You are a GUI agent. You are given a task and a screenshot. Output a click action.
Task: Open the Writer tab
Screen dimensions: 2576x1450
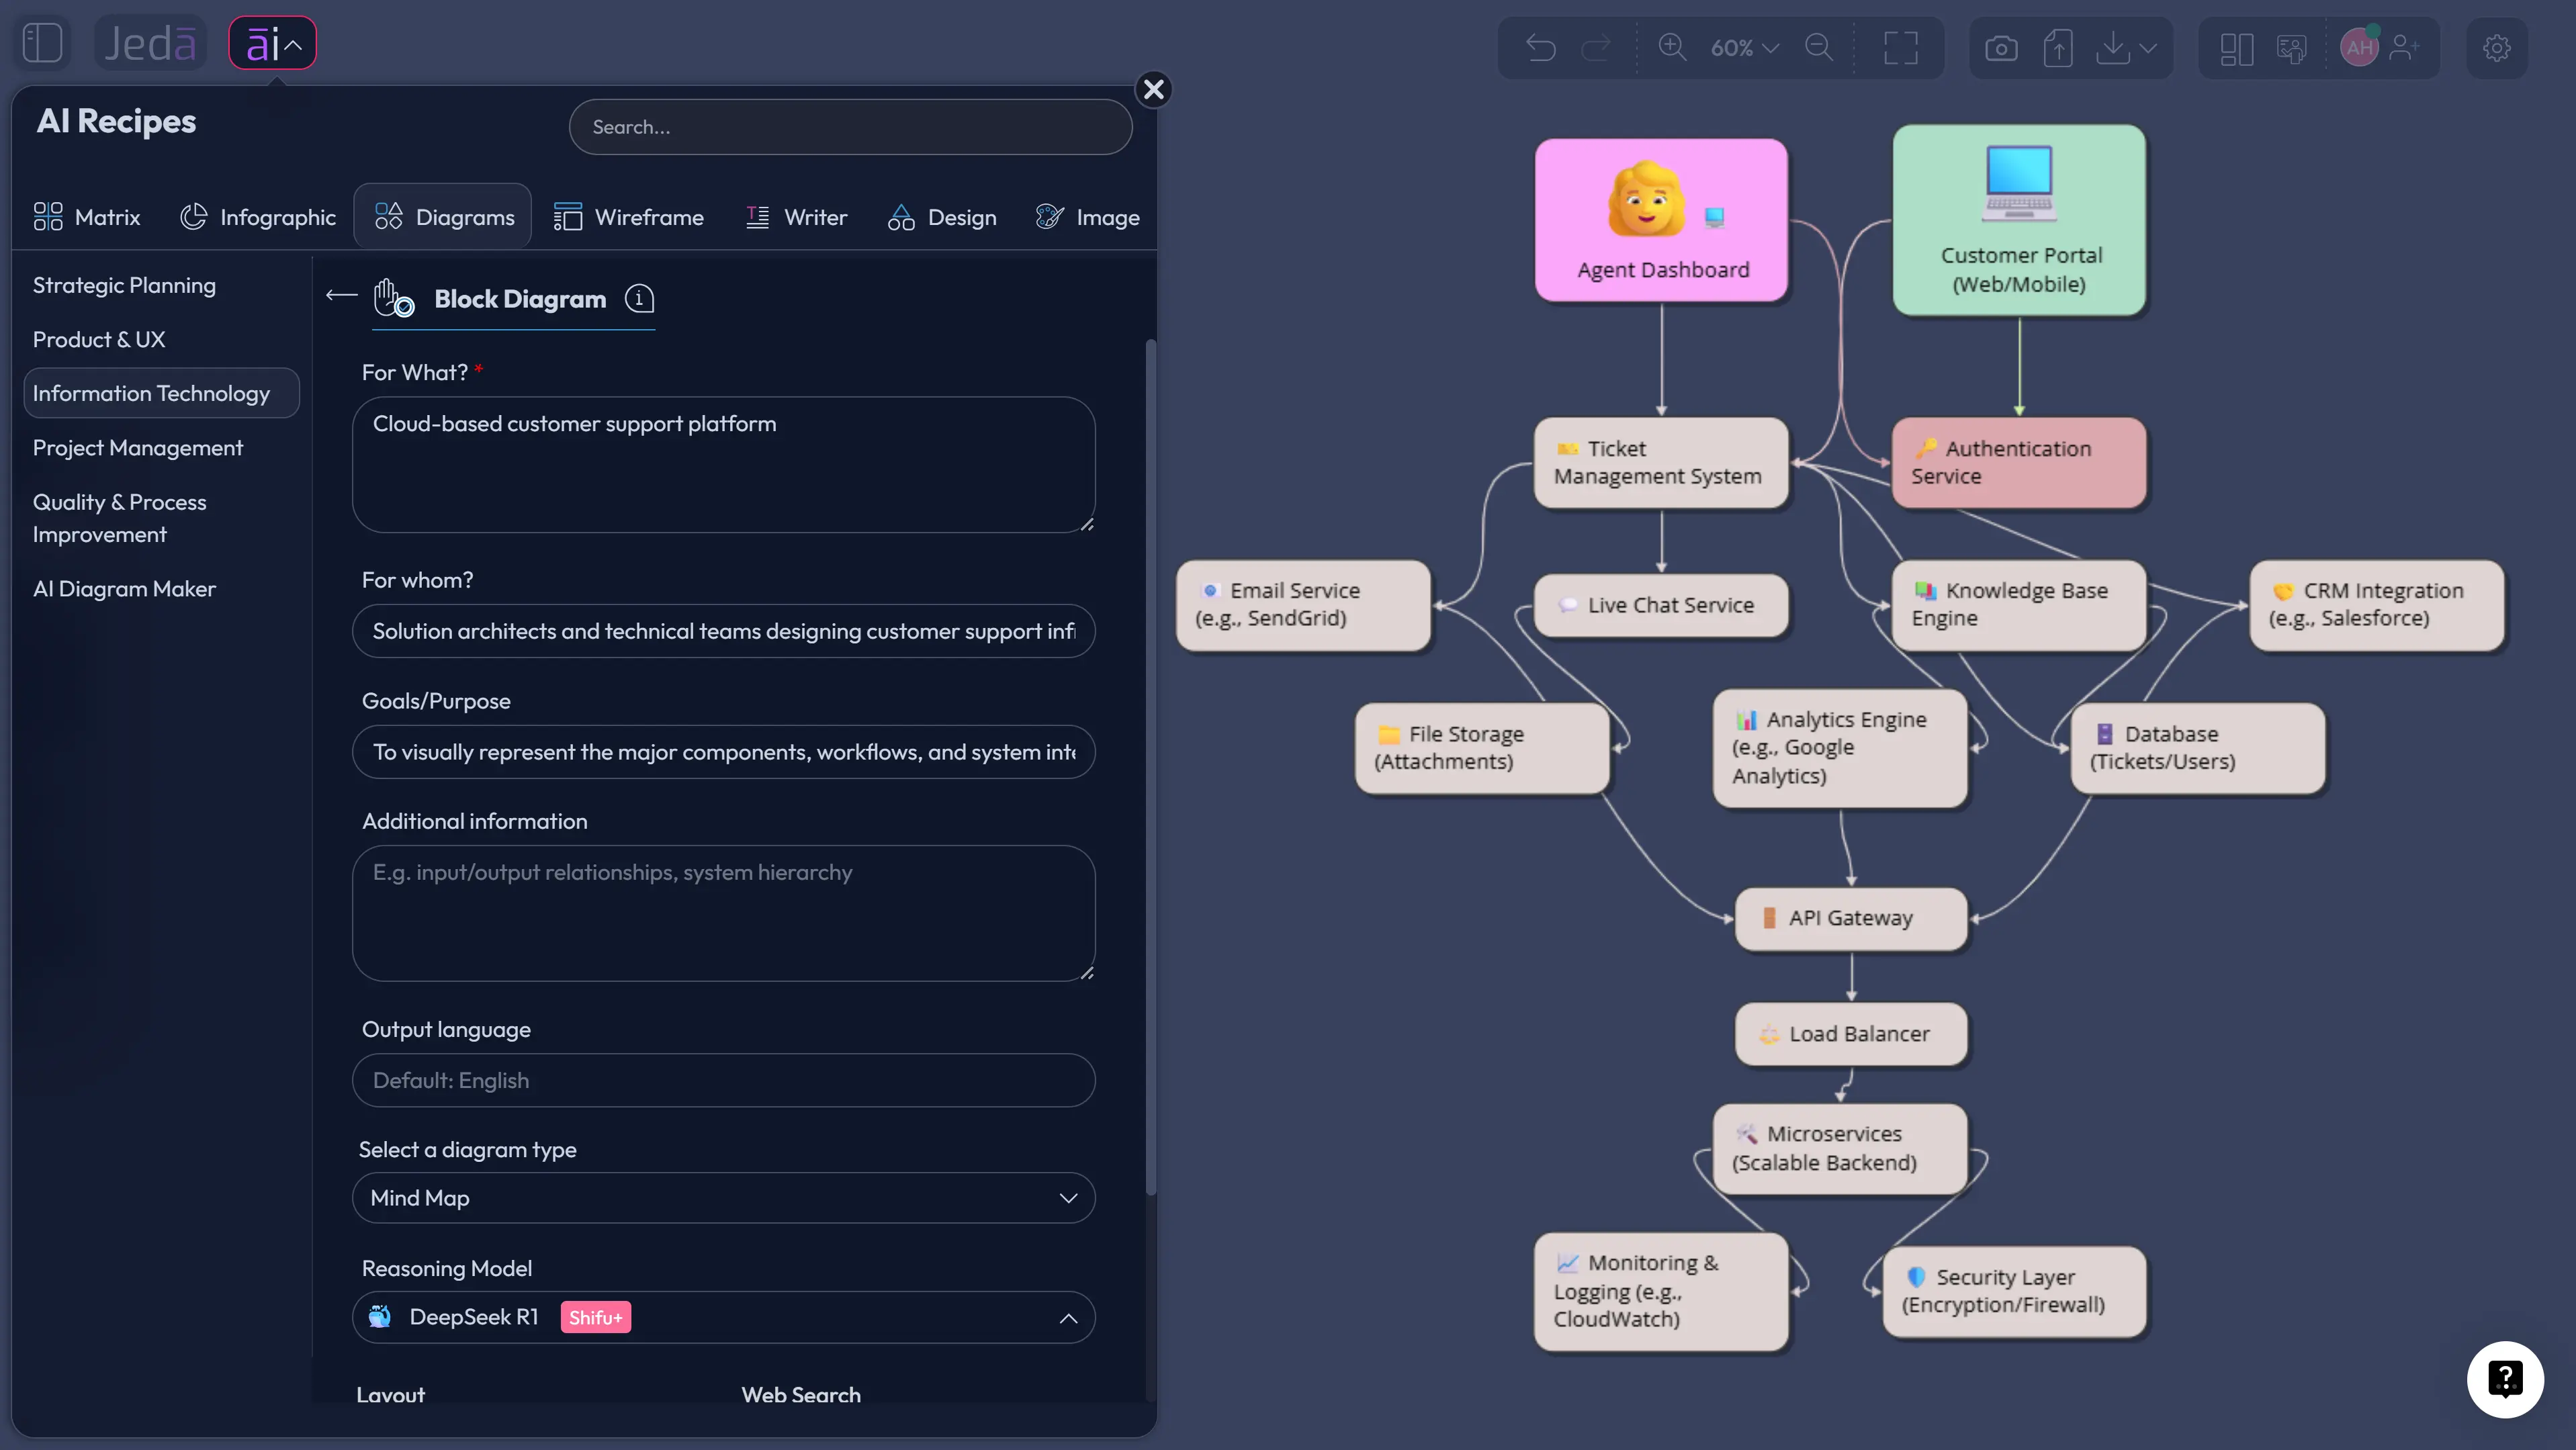tap(796, 217)
